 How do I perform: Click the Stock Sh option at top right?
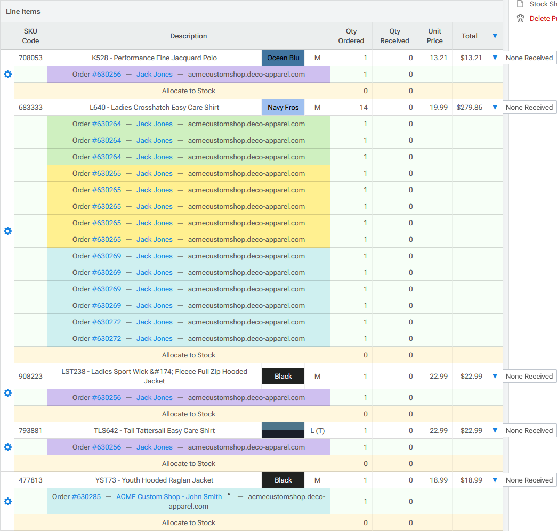click(x=543, y=4)
